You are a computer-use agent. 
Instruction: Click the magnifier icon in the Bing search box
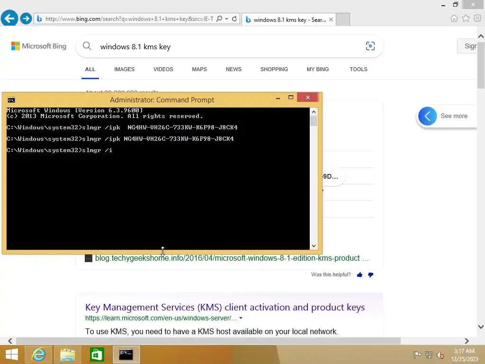(87, 46)
